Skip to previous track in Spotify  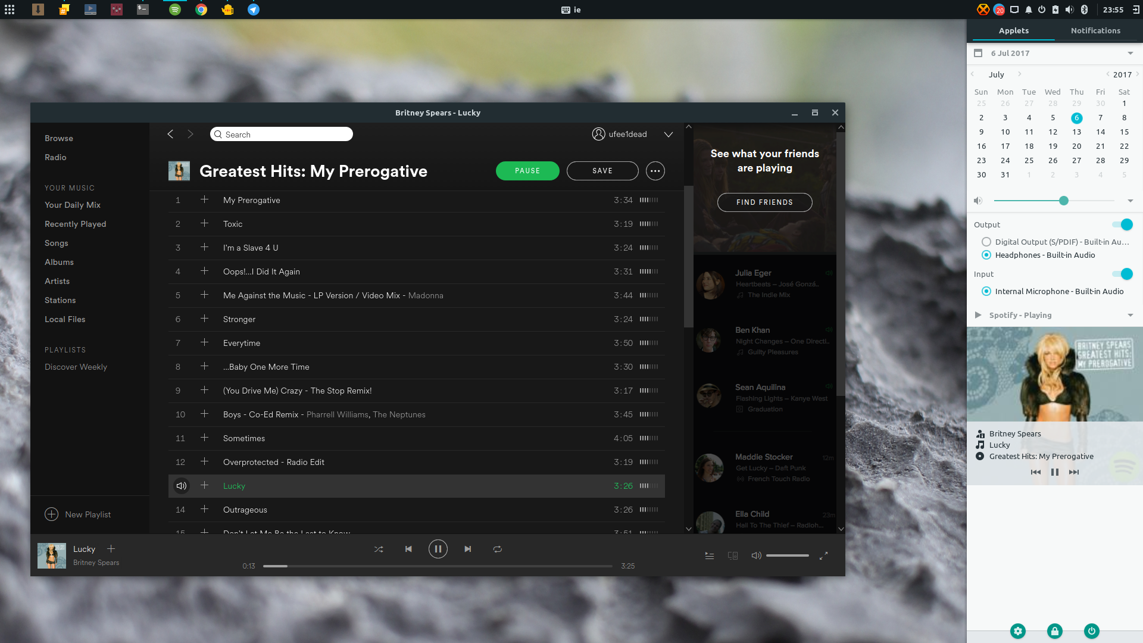[408, 549]
